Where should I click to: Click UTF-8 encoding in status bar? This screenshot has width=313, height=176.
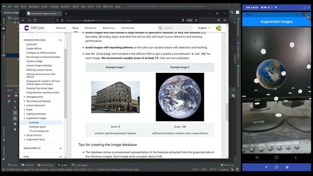click(x=213, y=170)
